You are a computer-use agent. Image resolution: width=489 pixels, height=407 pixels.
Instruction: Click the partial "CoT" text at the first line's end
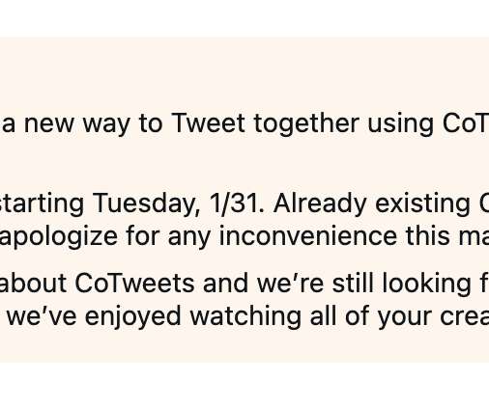466,123
